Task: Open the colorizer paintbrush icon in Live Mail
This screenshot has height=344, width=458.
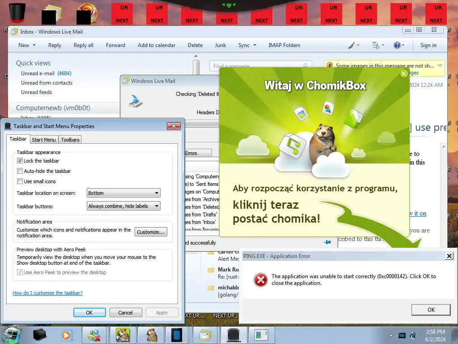Action: [352, 45]
